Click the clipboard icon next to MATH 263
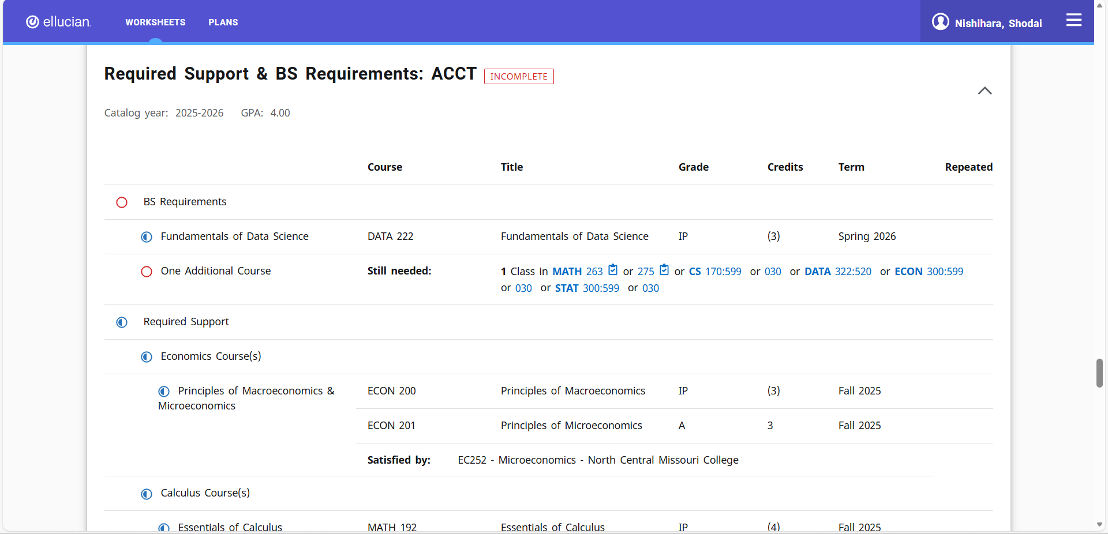This screenshot has height=534, width=1108. pos(613,270)
